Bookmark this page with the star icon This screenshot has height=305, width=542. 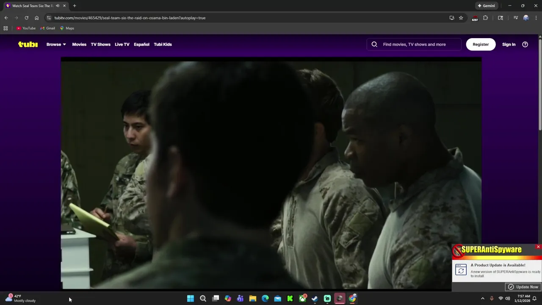click(x=461, y=18)
